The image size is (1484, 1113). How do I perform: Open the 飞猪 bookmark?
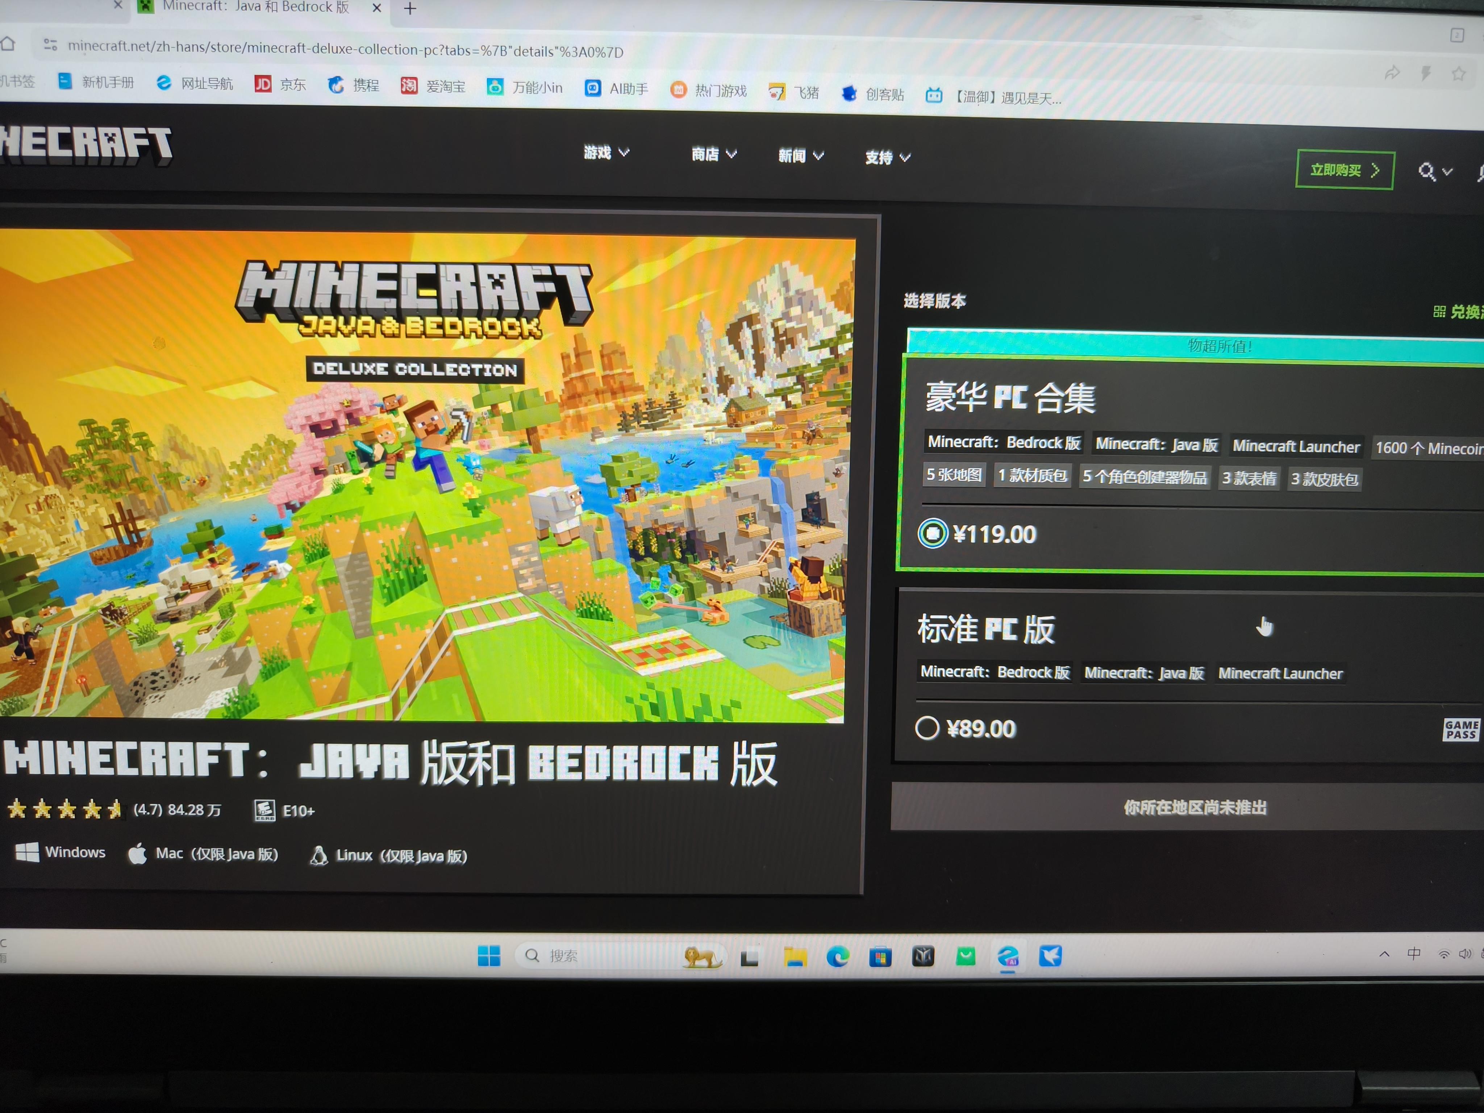[x=794, y=92]
